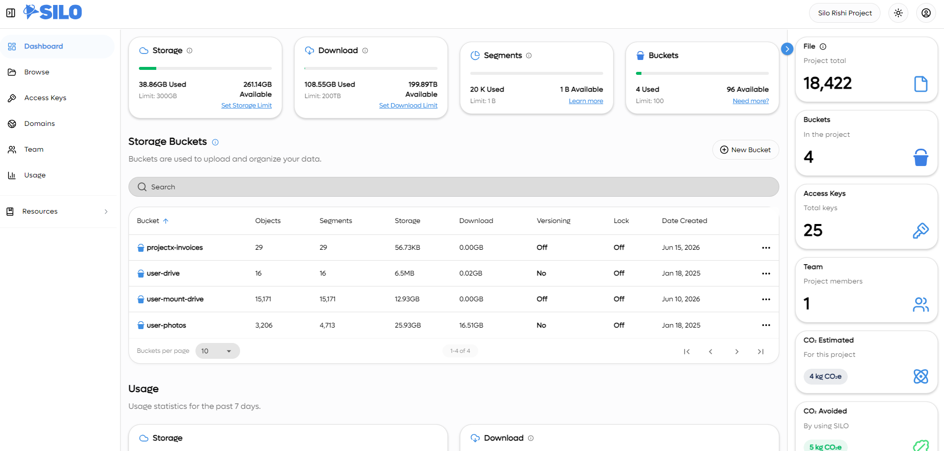Click the projectx-invoices bucket row icon
Viewport: 944px width, 451px height.
(x=141, y=248)
